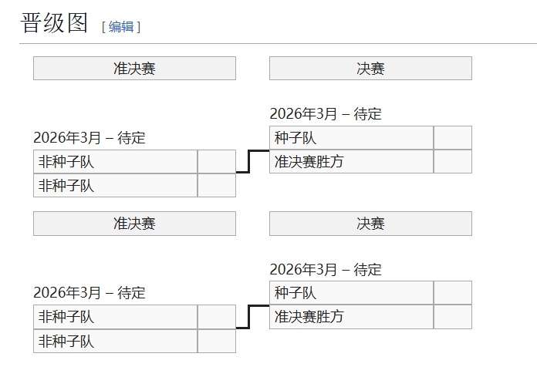Click the first bracket's final date text
Image resolution: width=537 pixels, height=367 pixels.
(326, 114)
